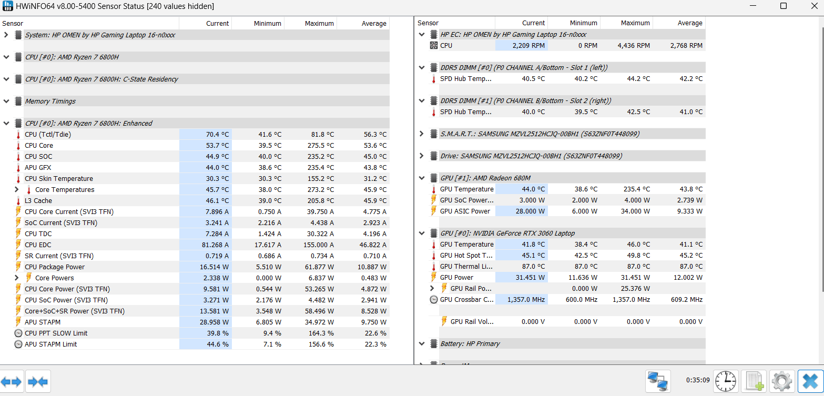
Task: Click clock icon of CPU PPT SLOW Limit
Action: [18, 333]
